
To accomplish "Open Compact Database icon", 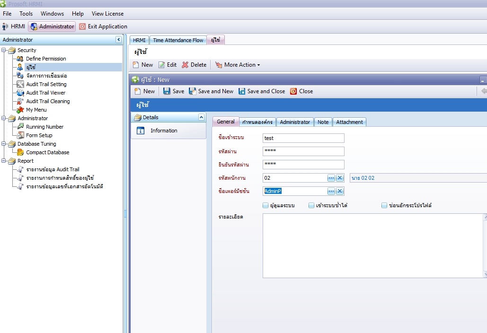I will click(20, 152).
